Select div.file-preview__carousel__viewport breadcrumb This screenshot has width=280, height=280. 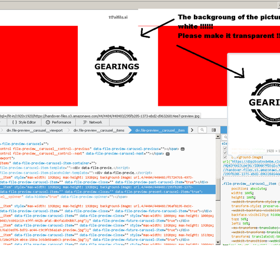[35, 130]
